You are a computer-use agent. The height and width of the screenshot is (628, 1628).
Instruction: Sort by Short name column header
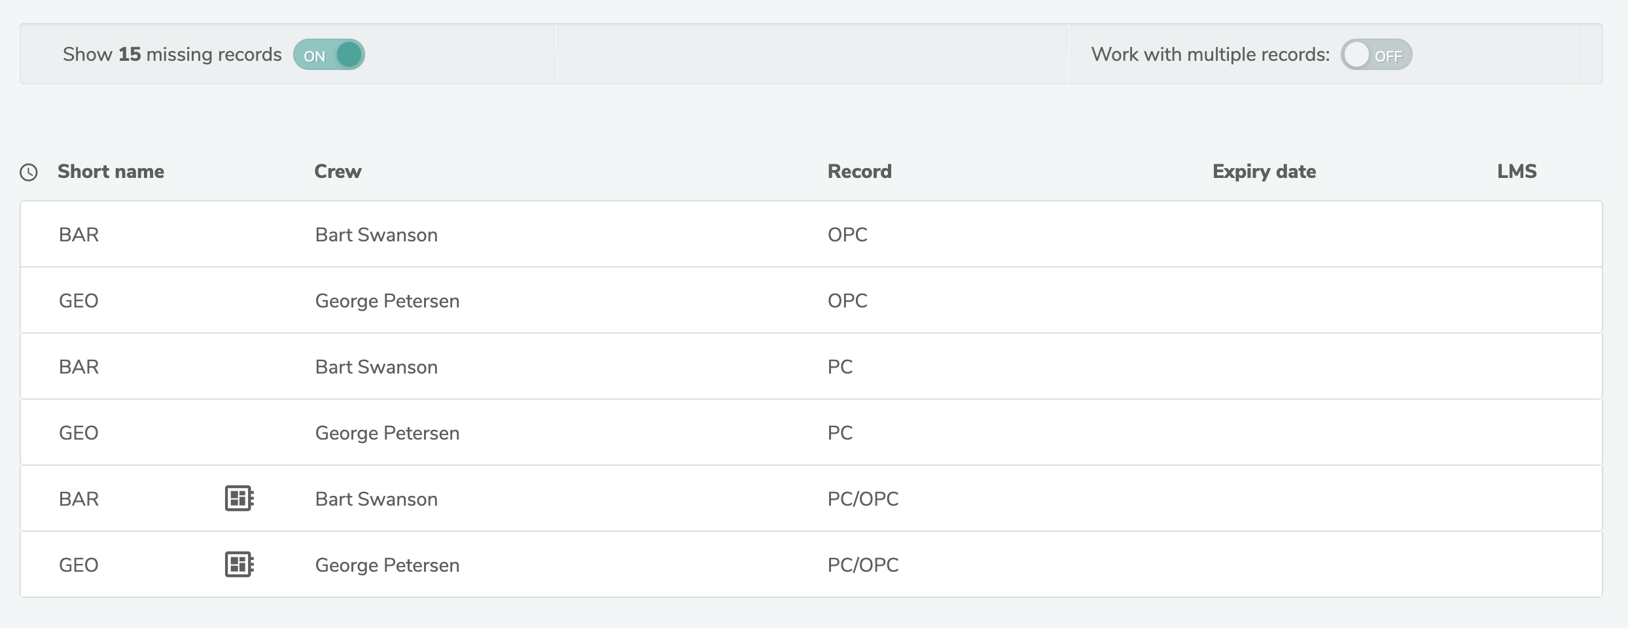[111, 171]
